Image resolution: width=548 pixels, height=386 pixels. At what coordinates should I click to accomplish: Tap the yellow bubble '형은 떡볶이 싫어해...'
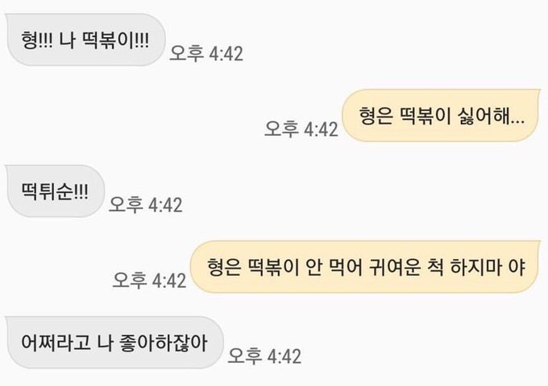(441, 116)
